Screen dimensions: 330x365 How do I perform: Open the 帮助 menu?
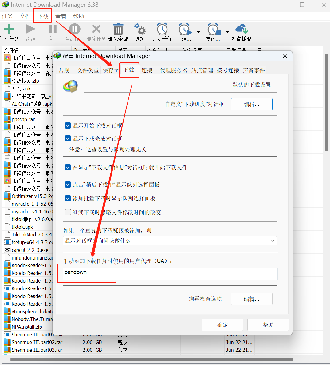79,16
